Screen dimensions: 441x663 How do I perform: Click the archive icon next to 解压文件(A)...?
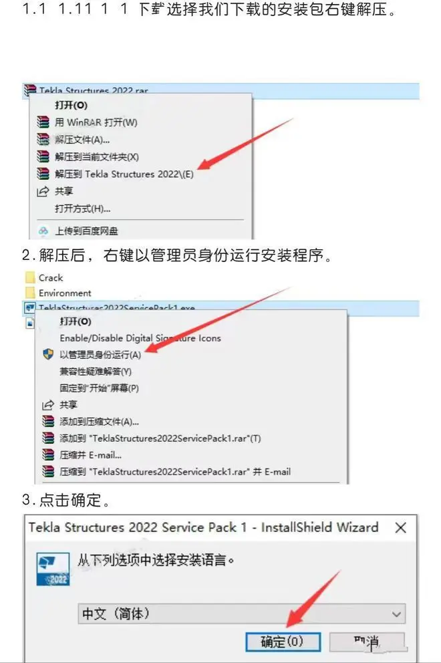point(43,139)
